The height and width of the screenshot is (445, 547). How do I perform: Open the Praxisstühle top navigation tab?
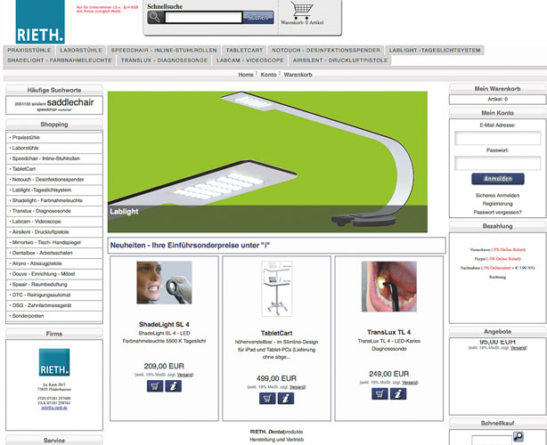click(29, 50)
